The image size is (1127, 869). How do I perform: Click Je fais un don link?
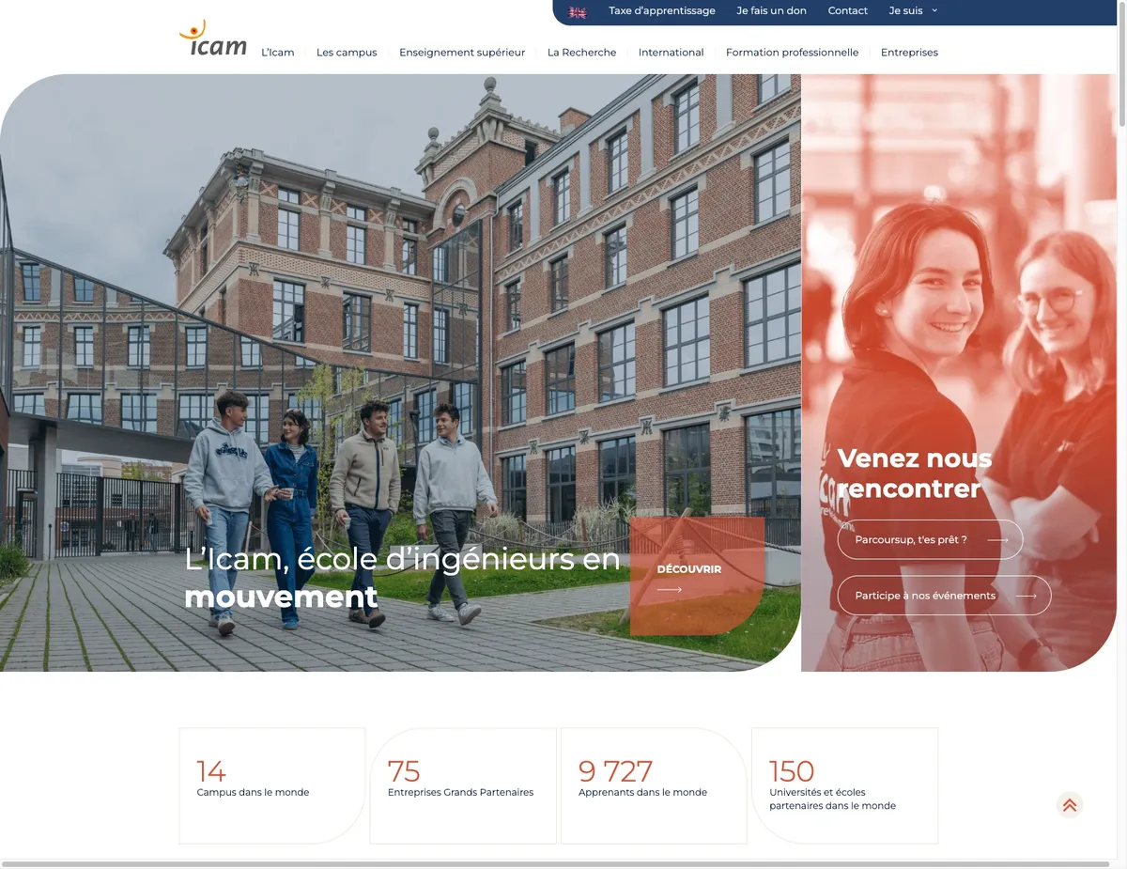pos(772,11)
